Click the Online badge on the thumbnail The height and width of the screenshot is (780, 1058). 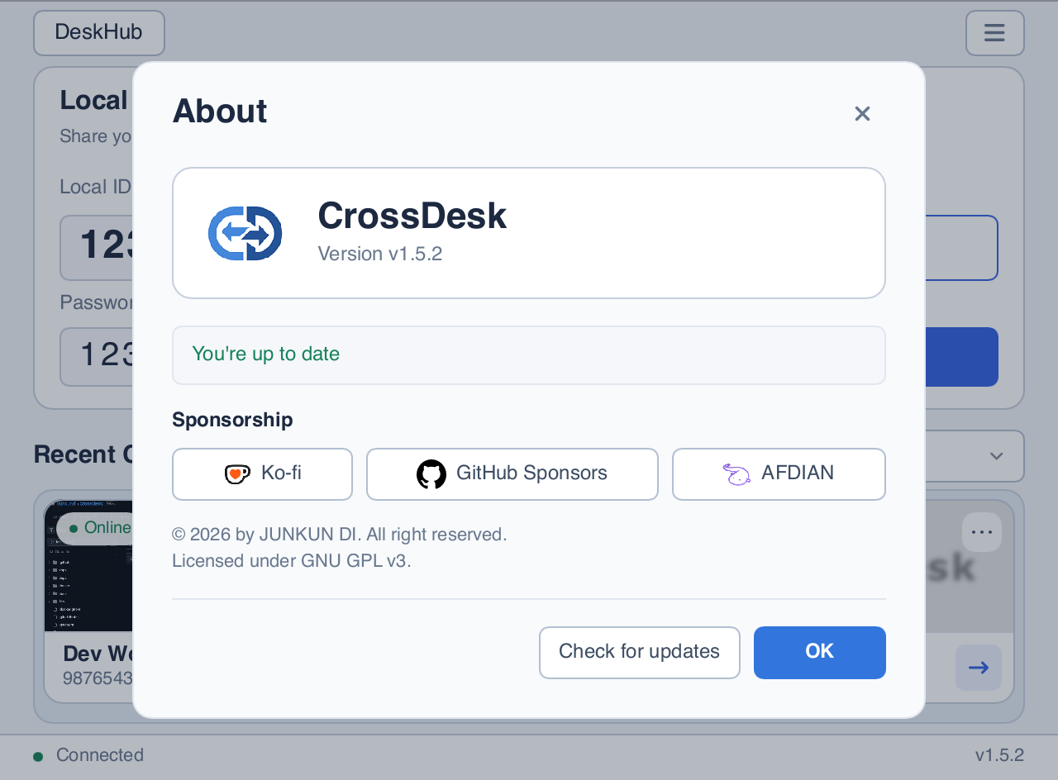(95, 528)
